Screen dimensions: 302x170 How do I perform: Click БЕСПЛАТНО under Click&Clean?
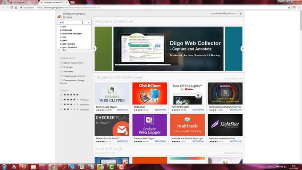point(160,110)
